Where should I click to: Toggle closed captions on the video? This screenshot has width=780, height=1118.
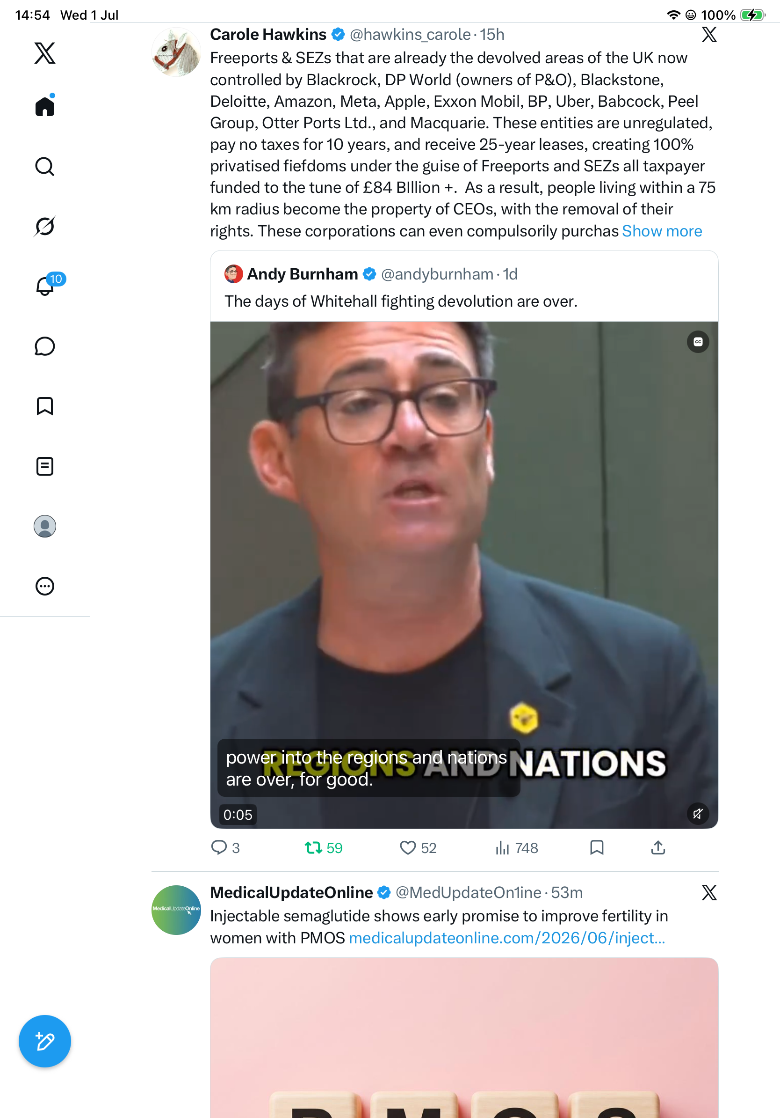(x=698, y=342)
